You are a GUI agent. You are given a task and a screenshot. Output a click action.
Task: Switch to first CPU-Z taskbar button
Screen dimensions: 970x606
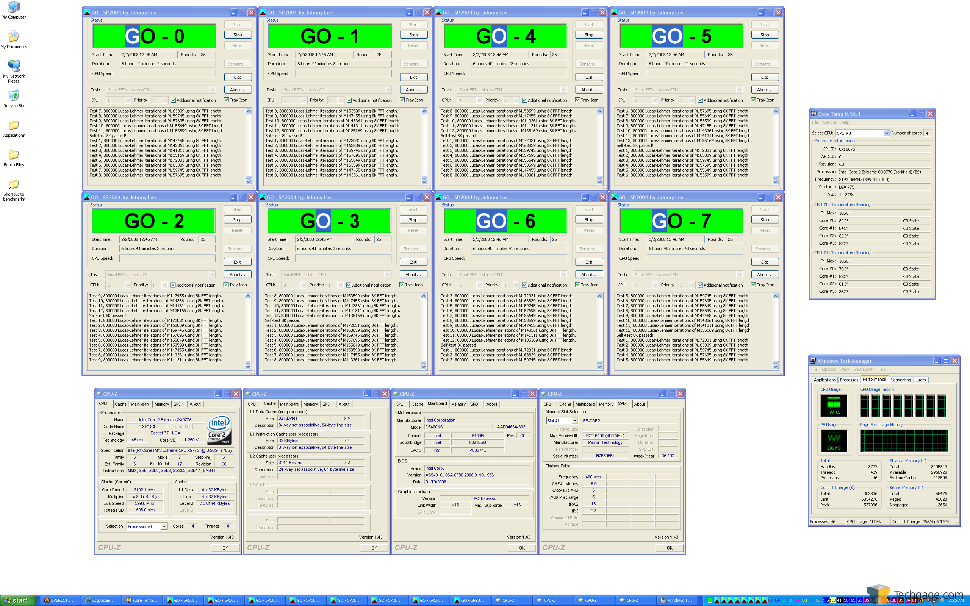tap(510, 600)
